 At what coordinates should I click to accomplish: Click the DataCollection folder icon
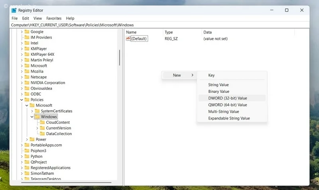click(x=42, y=134)
